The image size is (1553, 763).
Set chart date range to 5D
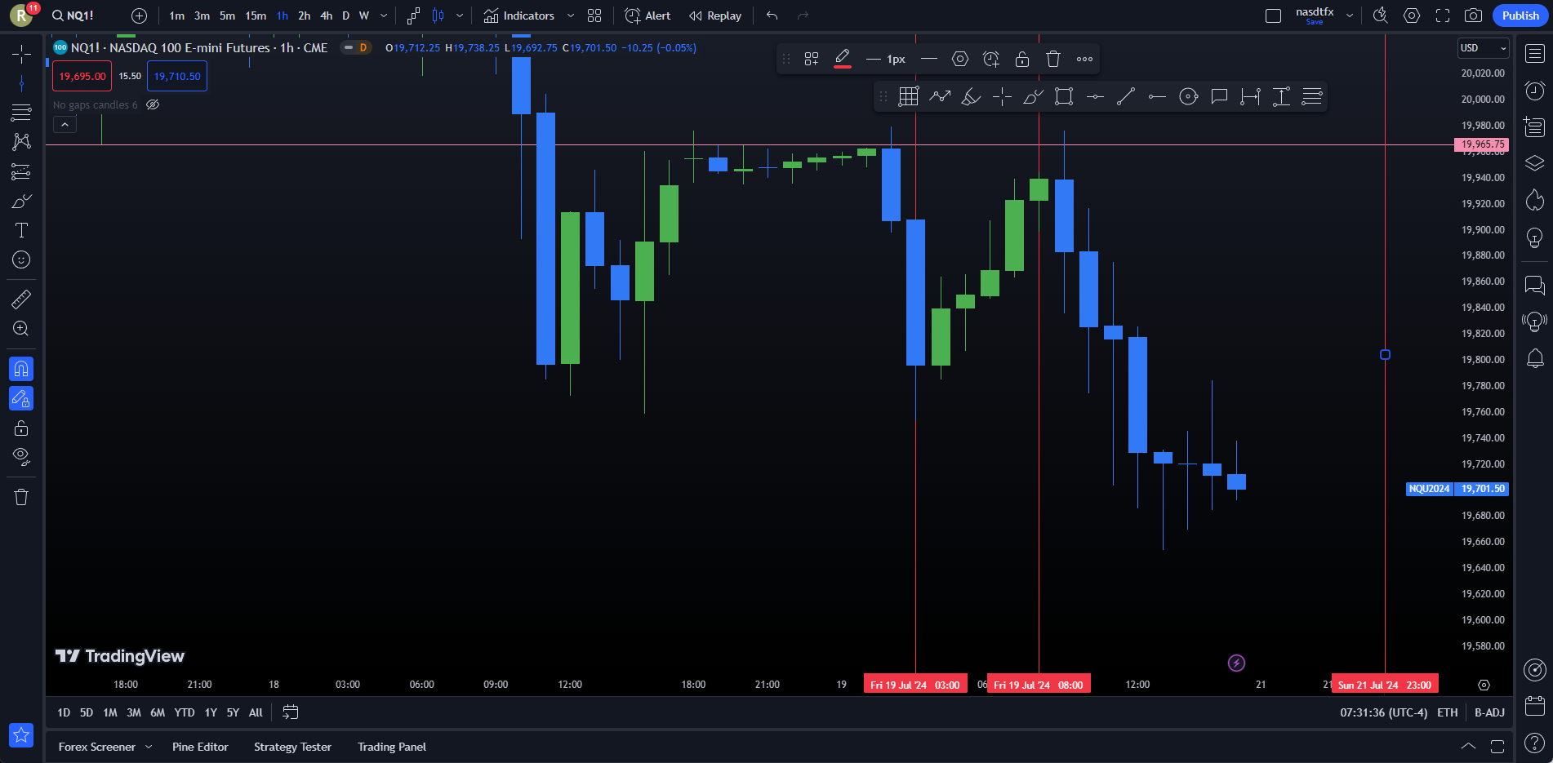87,712
